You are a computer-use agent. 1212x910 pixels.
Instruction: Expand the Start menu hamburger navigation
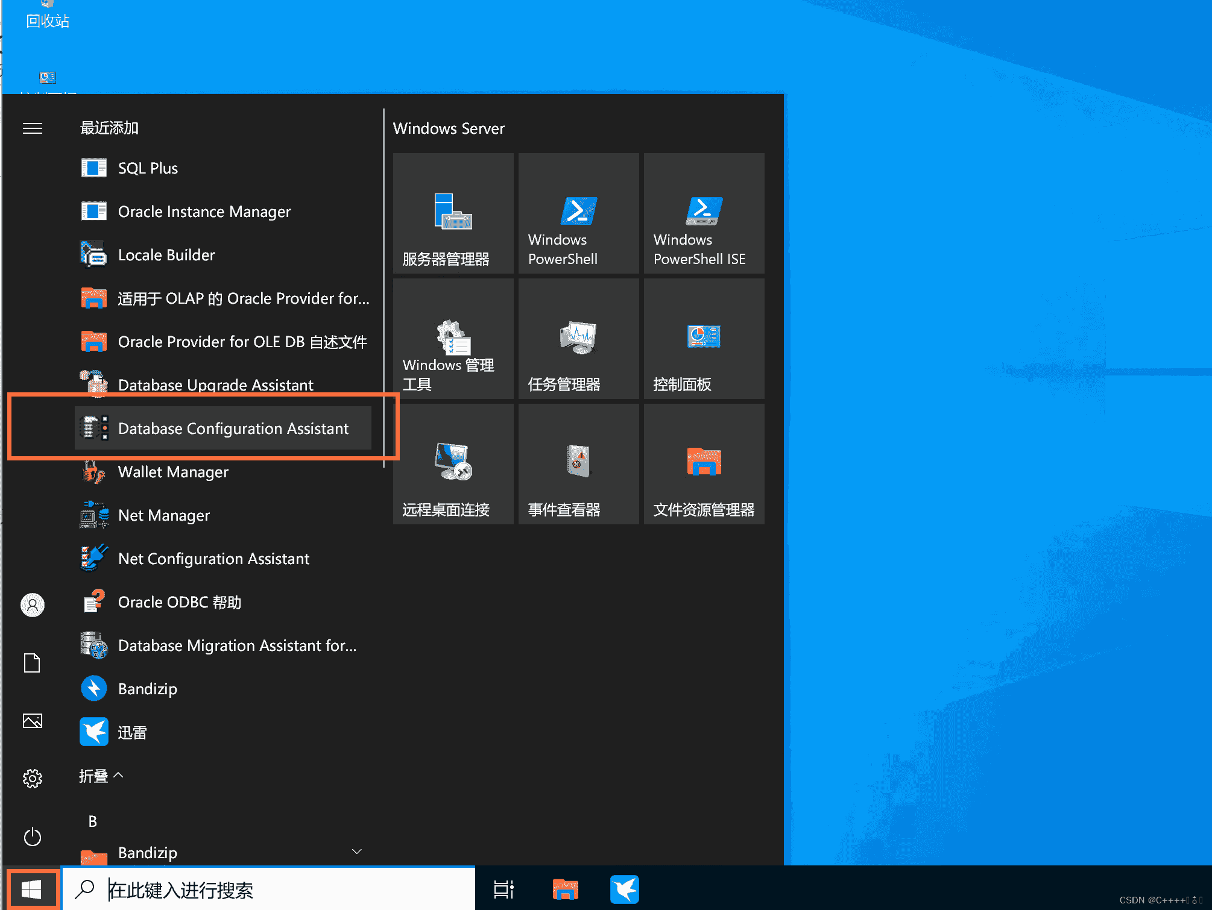(33, 128)
